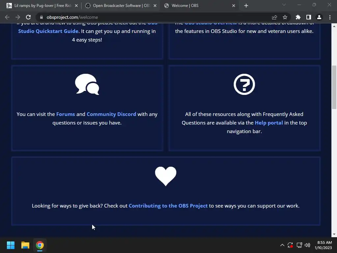
Task: Switch to Open Broadcaster Software tab
Action: pos(120,6)
